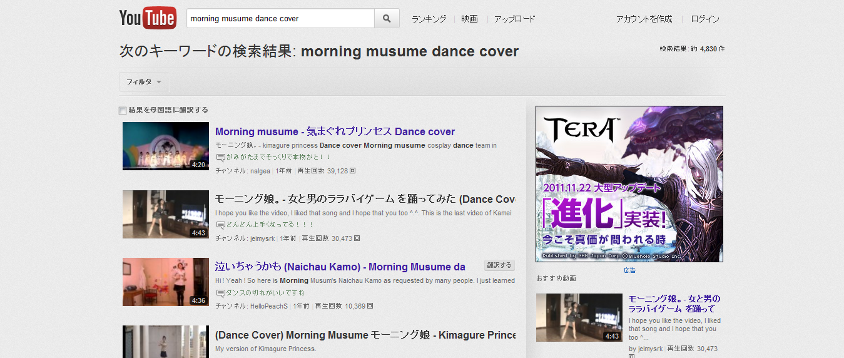Screen dimensions: 844x358
Task: Open the 4:36 Naichau Kamo video thumbnail
Action: [x=166, y=282]
